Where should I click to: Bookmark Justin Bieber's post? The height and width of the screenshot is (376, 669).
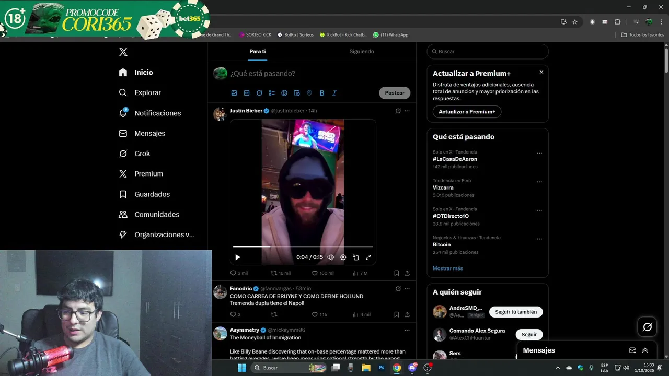pos(397,273)
